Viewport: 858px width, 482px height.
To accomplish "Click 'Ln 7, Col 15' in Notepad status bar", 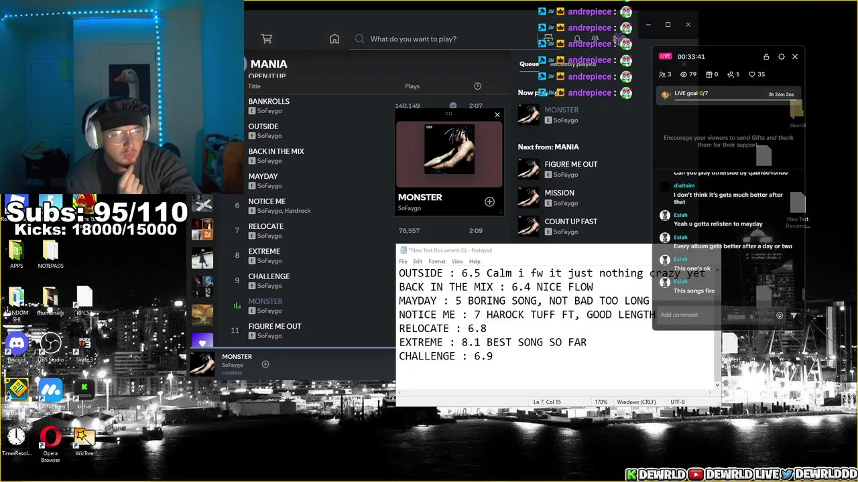I will point(547,402).
